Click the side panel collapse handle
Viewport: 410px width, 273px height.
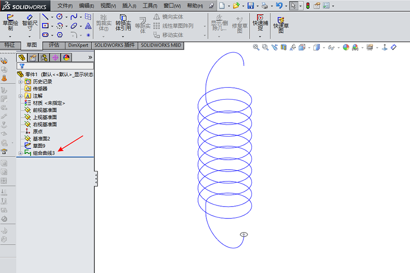[x=96, y=179]
